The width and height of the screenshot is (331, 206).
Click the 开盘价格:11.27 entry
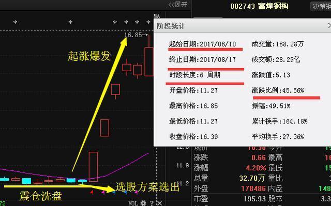pyautogui.click(x=193, y=90)
